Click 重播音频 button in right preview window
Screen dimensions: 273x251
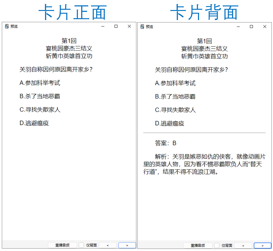[198, 246]
